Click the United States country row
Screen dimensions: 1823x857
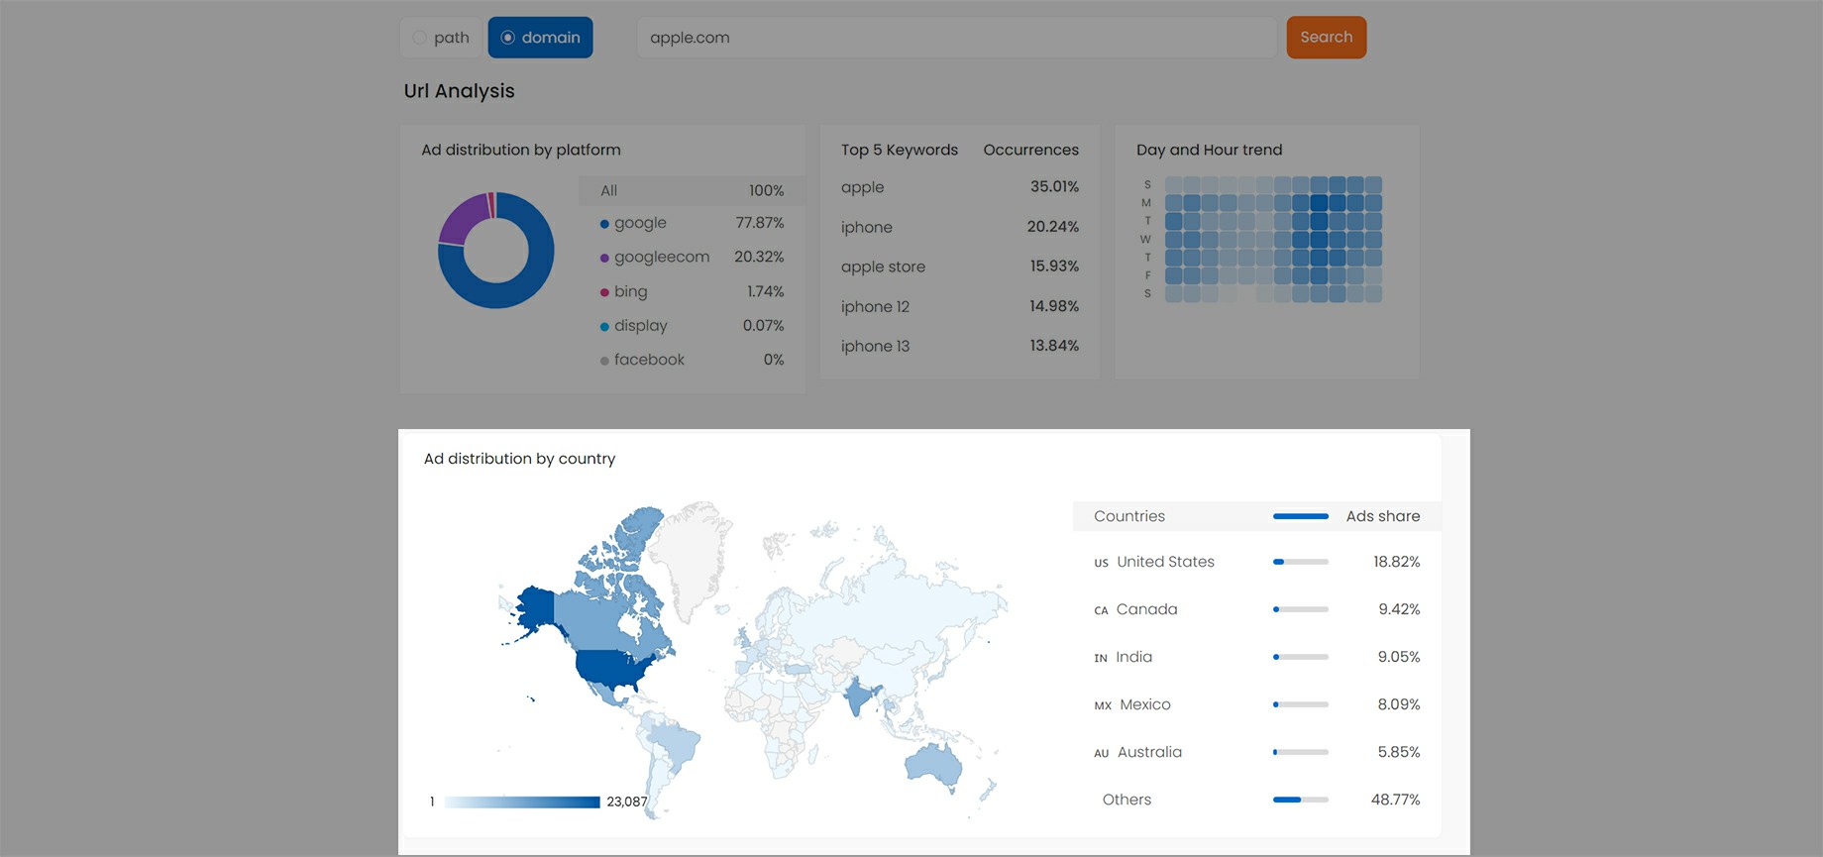(1256, 562)
